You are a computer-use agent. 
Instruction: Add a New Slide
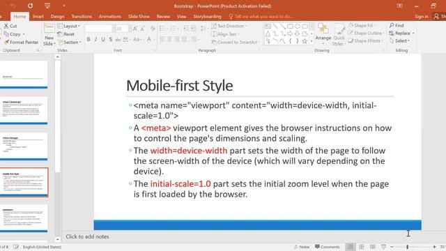tap(49, 36)
